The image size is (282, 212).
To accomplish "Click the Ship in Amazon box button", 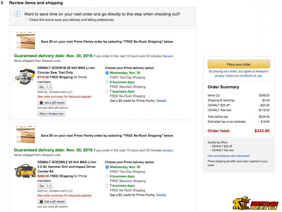I will pyautogui.click(x=51, y=114).
